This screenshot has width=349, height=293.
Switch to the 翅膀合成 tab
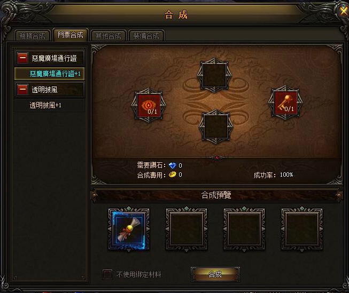point(32,36)
